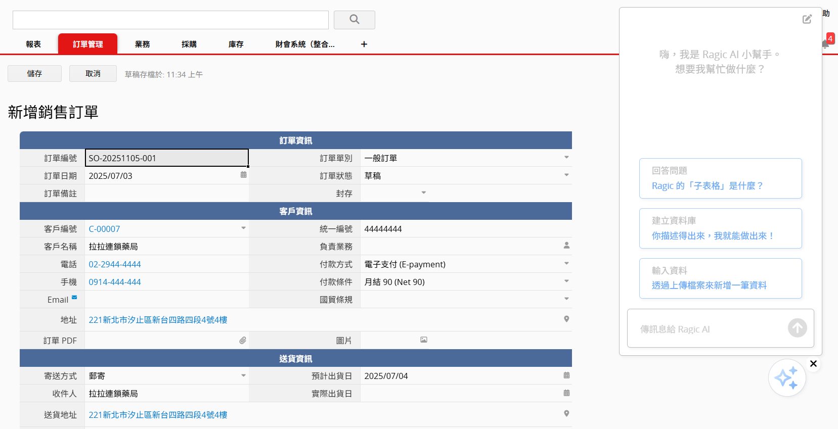Switch to the 庫存 tab
Viewport: 838px width, 429px height.
click(x=236, y=44)
